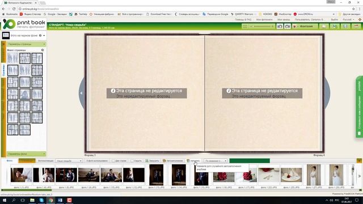Expand the 'Параметры фото' panel header
363x204 pixels.
click(x=26, y=154)
